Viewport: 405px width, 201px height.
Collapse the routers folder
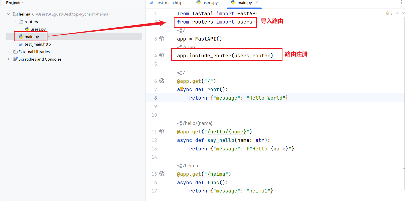[15, 22]
